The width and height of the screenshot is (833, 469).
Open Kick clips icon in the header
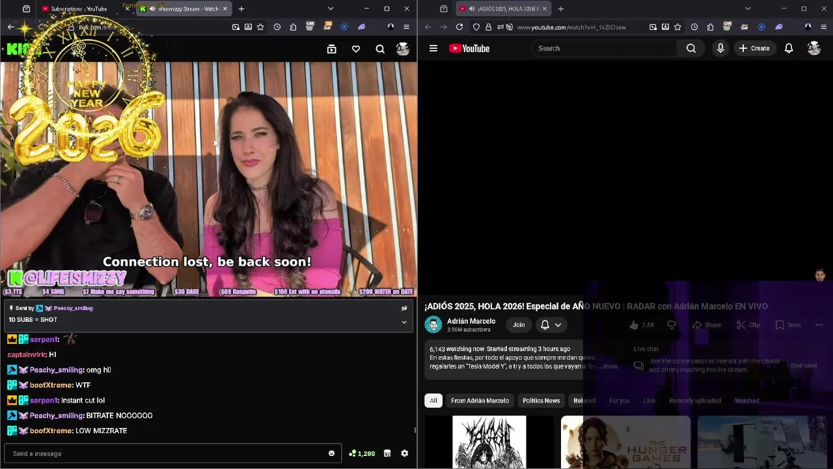331,49
